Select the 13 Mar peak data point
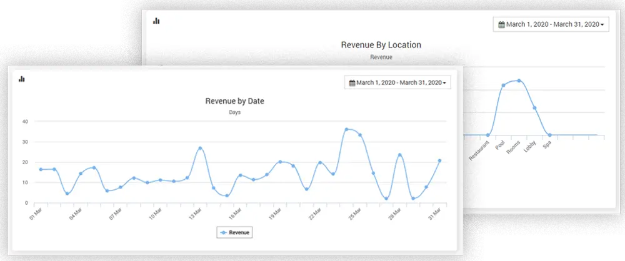 pyautogui.click(x=200, y=148)
